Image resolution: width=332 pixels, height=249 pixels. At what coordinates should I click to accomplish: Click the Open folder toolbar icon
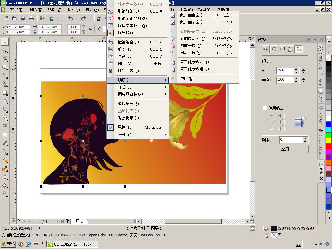point(14,18)
